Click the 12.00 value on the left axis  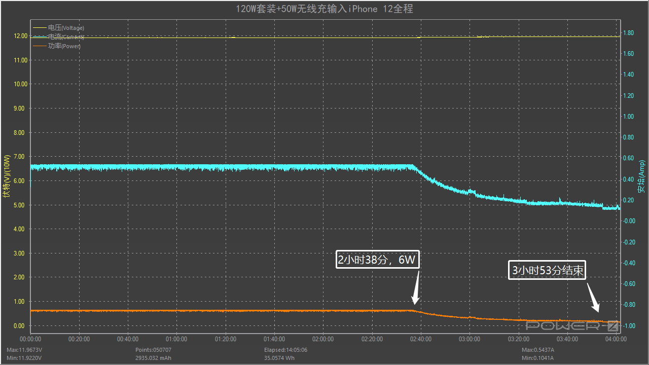[x=21, y=36]
